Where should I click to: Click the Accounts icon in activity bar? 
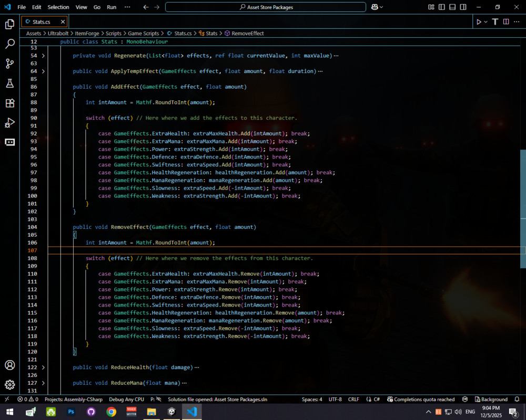coord(9,365)
